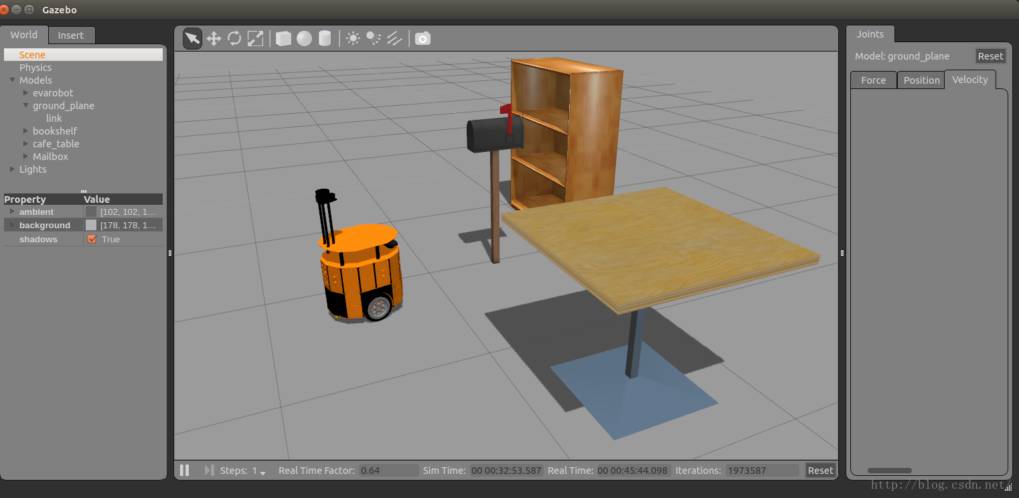Open the Force tab in Joints

[x=873, y=80]
